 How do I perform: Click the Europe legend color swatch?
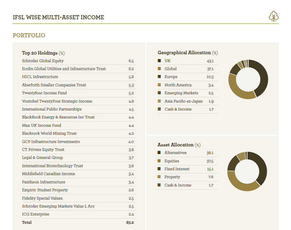click(x=159, y=77)
